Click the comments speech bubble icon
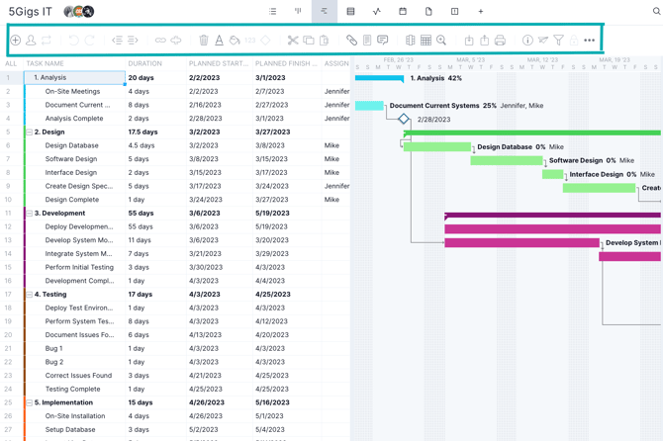The image size is (663, 441). pos(383,41)
